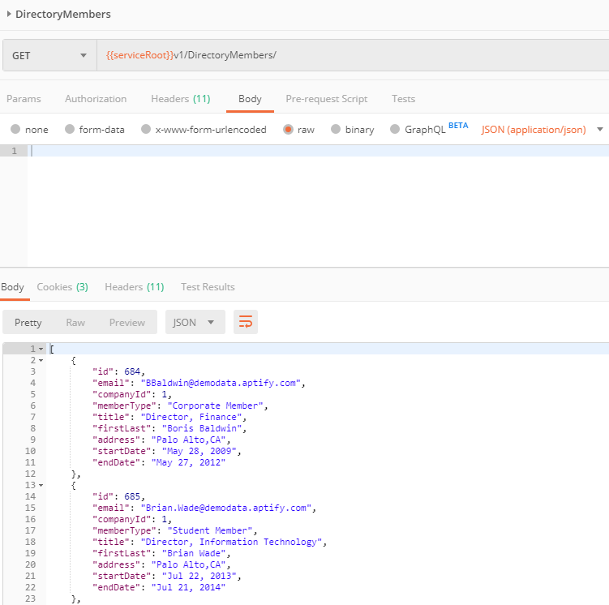Click the "Director, Finance" title value
609x605 pixels.
pos(191,417)
